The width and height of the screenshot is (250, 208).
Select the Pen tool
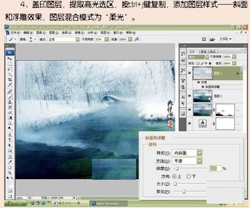coord(10,135)
